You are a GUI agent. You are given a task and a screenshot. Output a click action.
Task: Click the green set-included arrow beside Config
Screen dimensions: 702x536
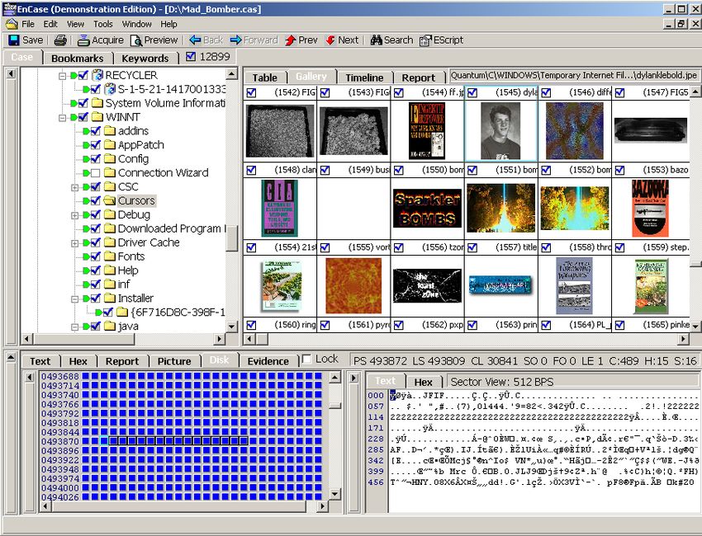(86, 159)
